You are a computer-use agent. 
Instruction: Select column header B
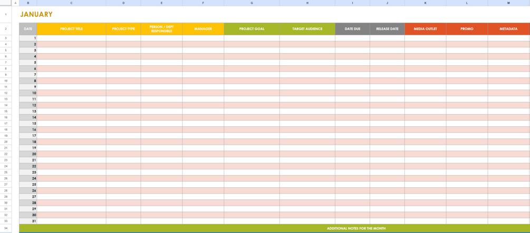[x=28, y=3]
